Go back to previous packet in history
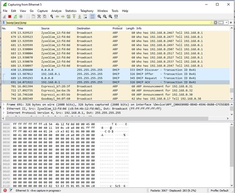Screen dimensions: 235x193 coord(57,17)
